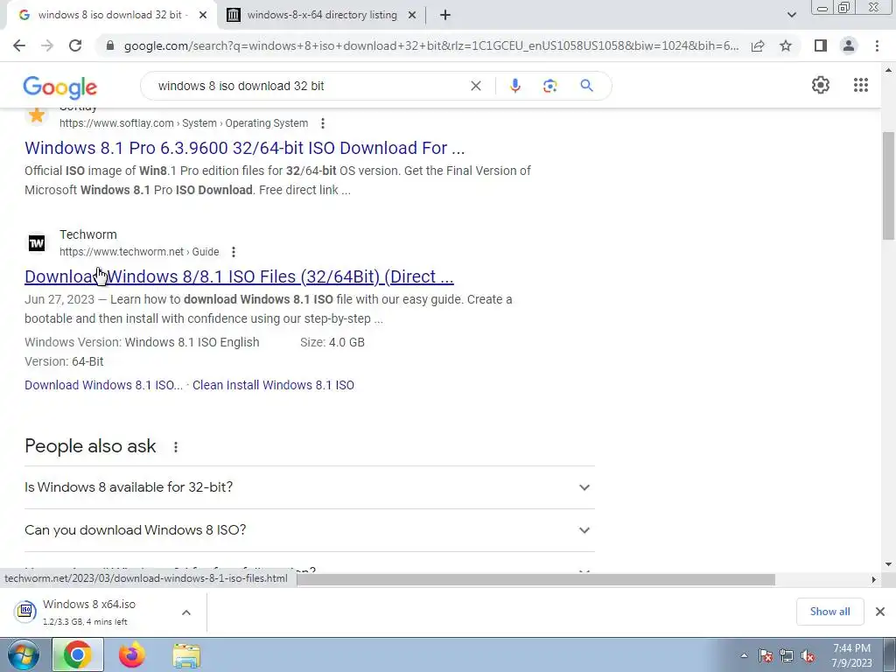
Task: Open Windows Explorer from the taskbar
Action: pos(187,655)
